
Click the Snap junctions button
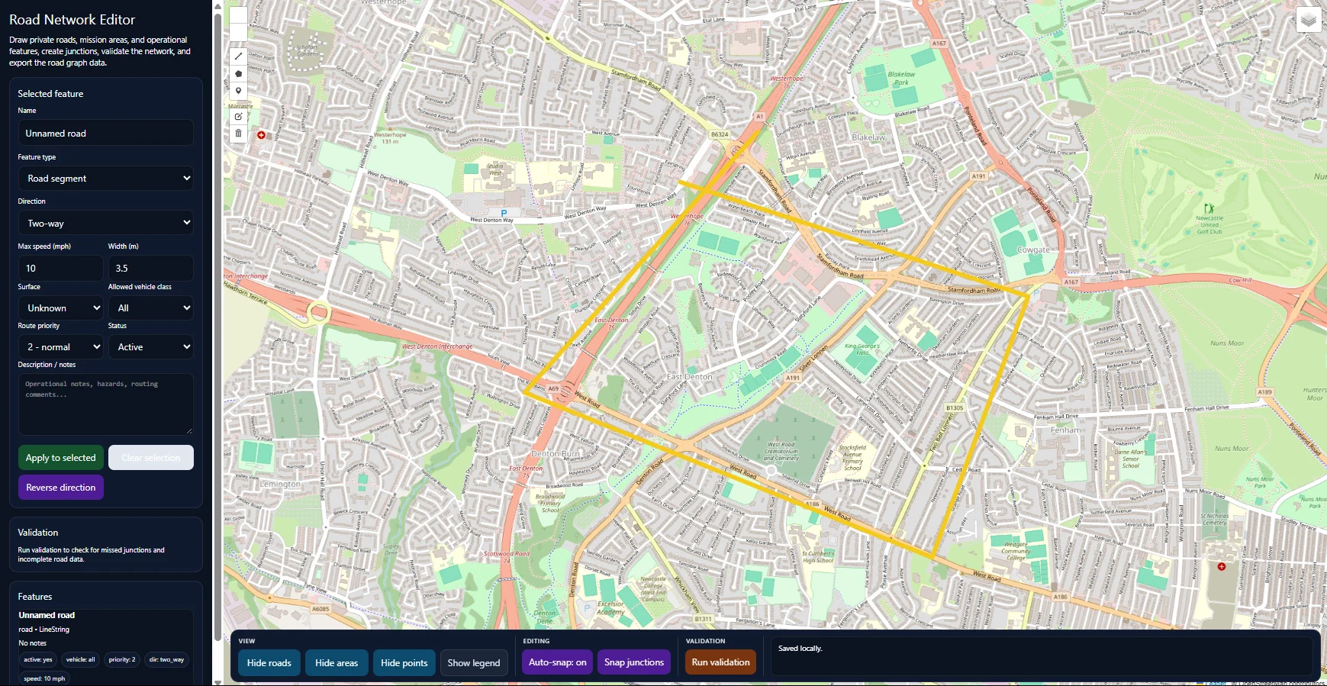634,662
